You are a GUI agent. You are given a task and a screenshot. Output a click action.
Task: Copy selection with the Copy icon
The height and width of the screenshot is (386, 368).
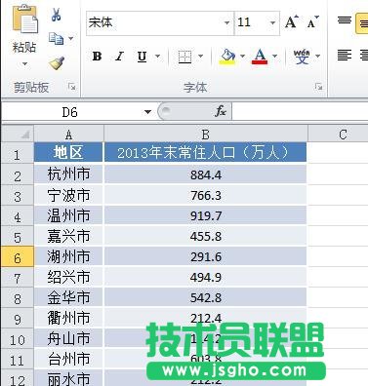(56, 39)
